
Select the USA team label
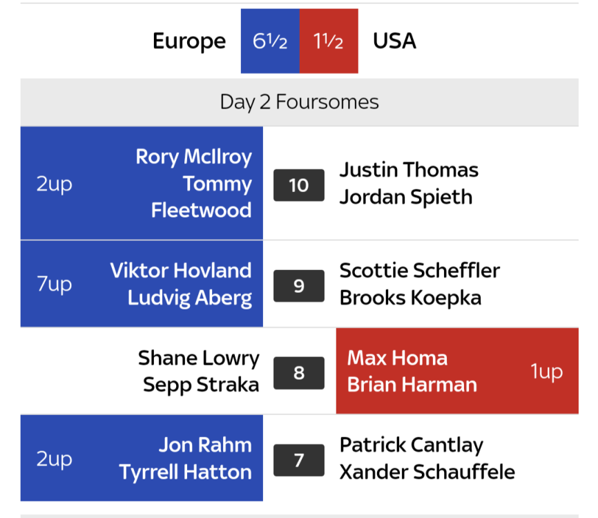(x=394, y=41)
